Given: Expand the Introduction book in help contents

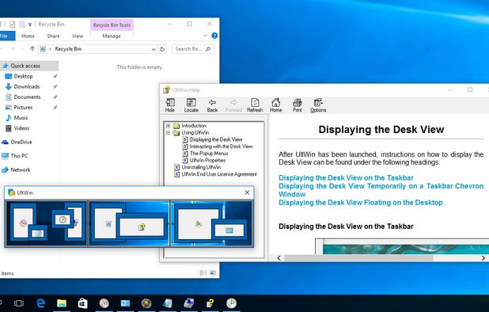Looking at the screenshot, I should pyautogui.click(x=168, y=126).
